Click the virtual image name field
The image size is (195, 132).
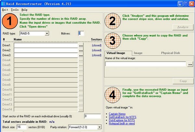coord(145,64)
